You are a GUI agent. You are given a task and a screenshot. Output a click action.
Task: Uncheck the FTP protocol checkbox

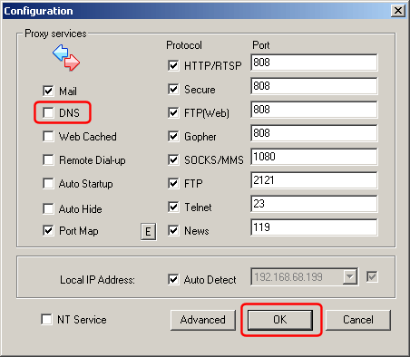point(173,183)
